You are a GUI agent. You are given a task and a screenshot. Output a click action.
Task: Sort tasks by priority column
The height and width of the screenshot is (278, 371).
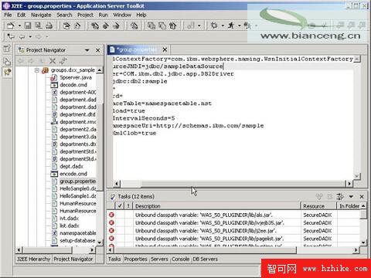(x=128, y=206)
